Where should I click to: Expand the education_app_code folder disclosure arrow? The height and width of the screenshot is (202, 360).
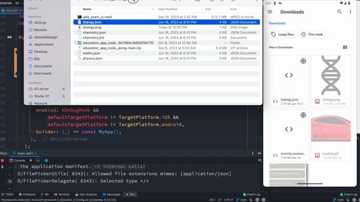click(75, 43)
